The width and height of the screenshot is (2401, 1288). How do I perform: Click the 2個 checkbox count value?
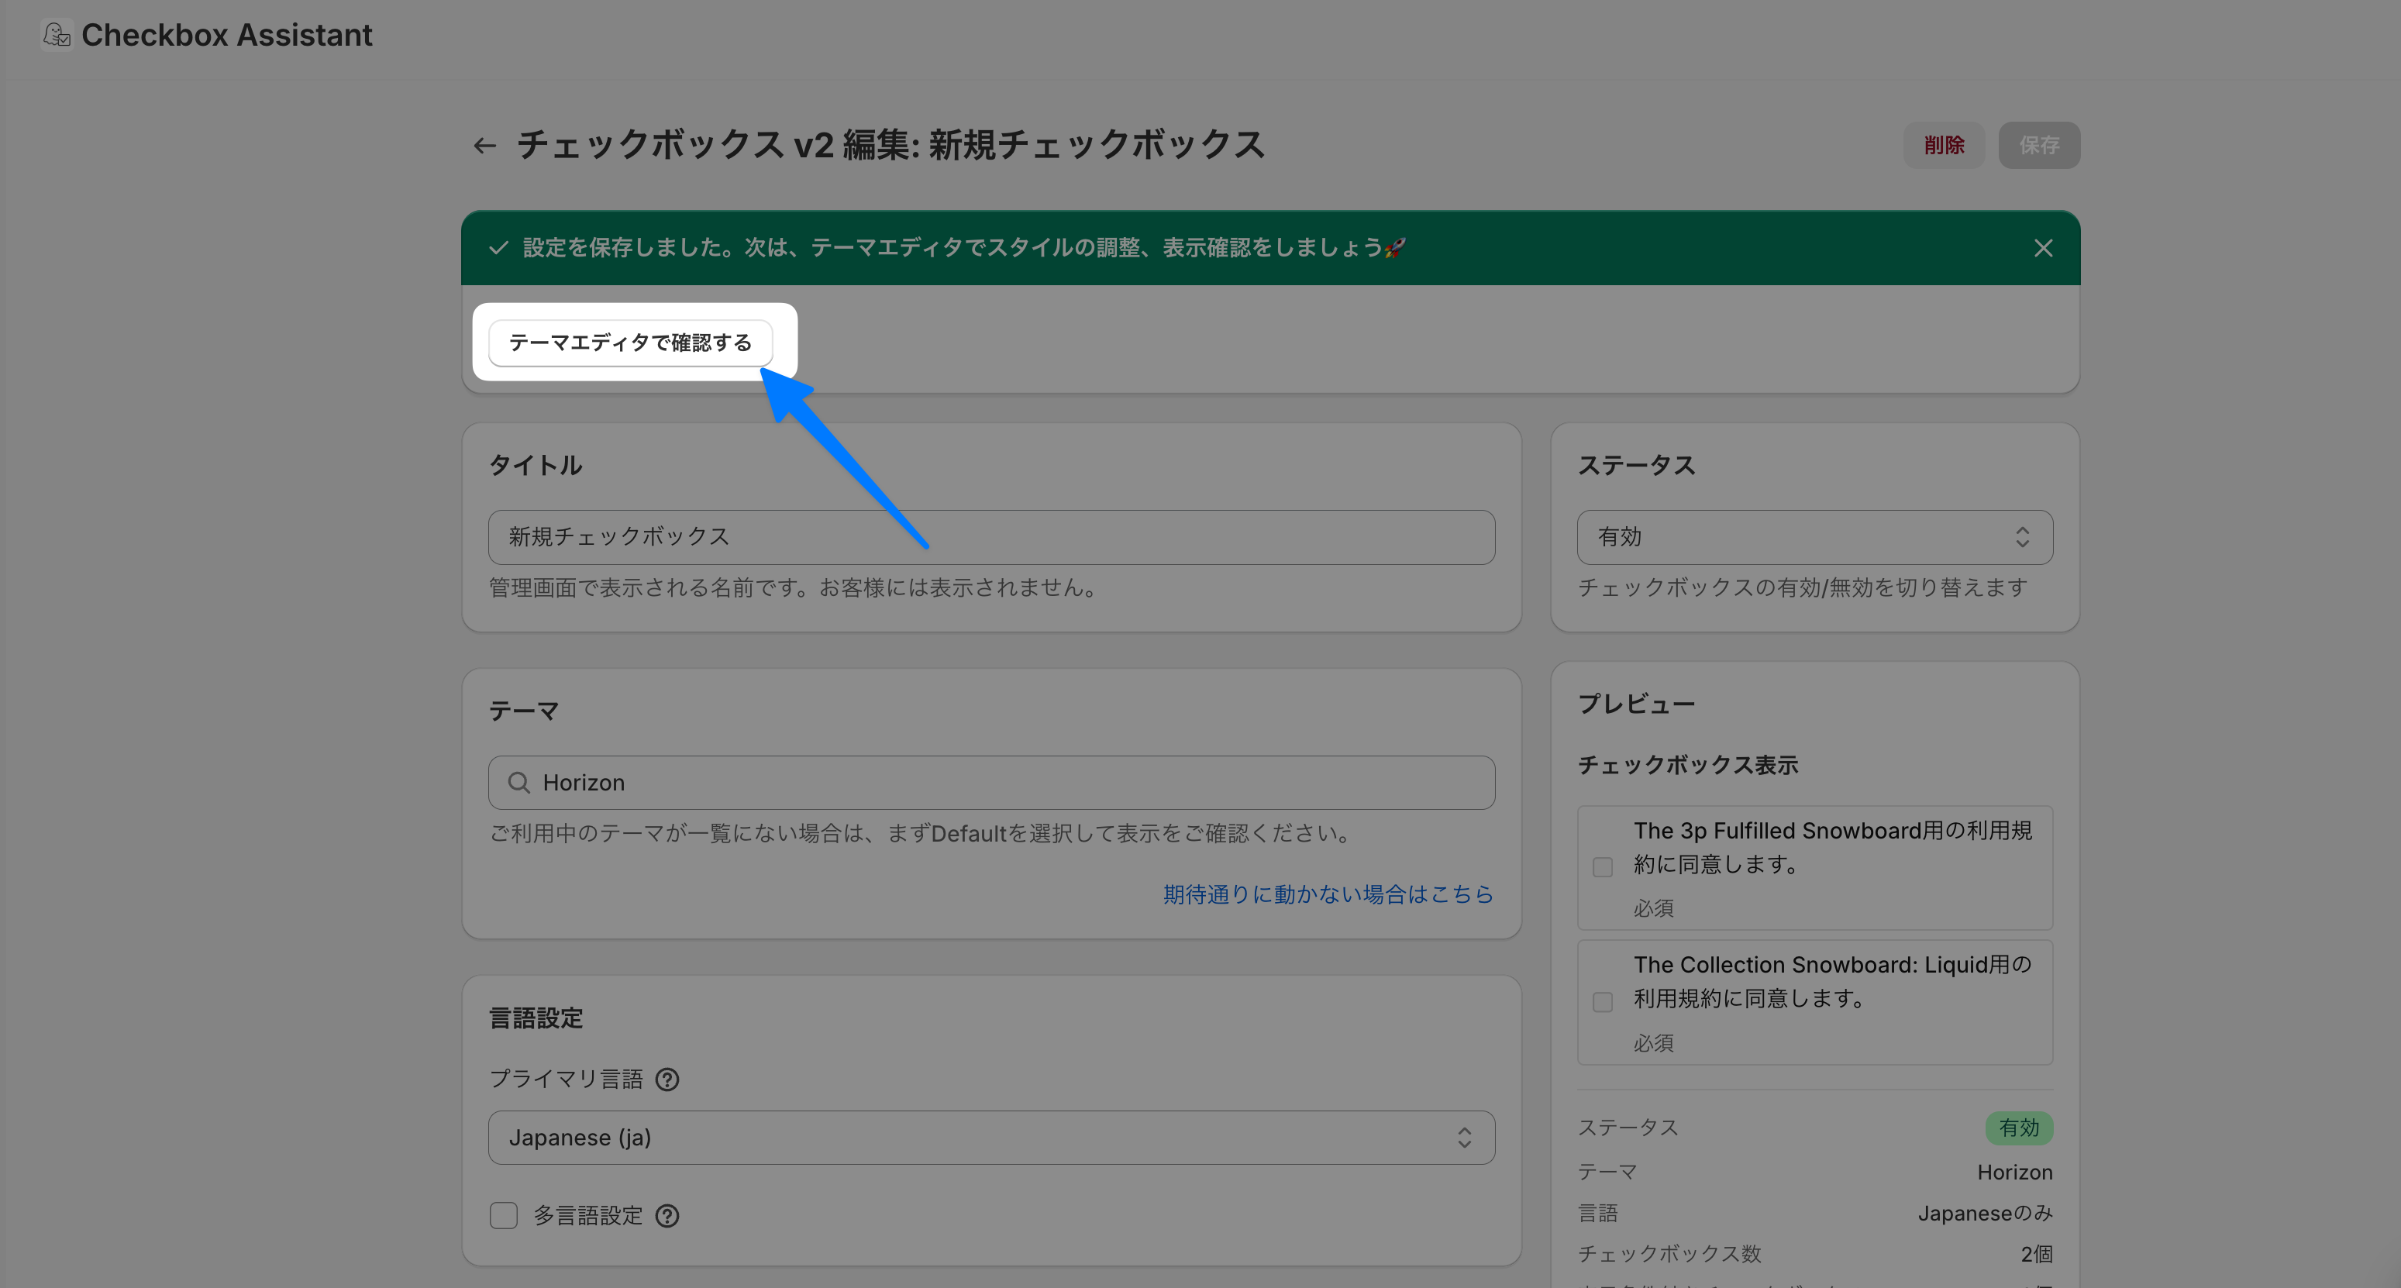coord(2037,1255)
